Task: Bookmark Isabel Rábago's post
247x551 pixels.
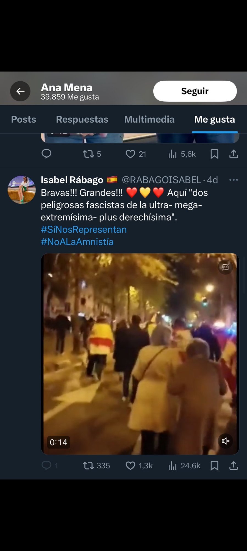Action: point(214,466)
